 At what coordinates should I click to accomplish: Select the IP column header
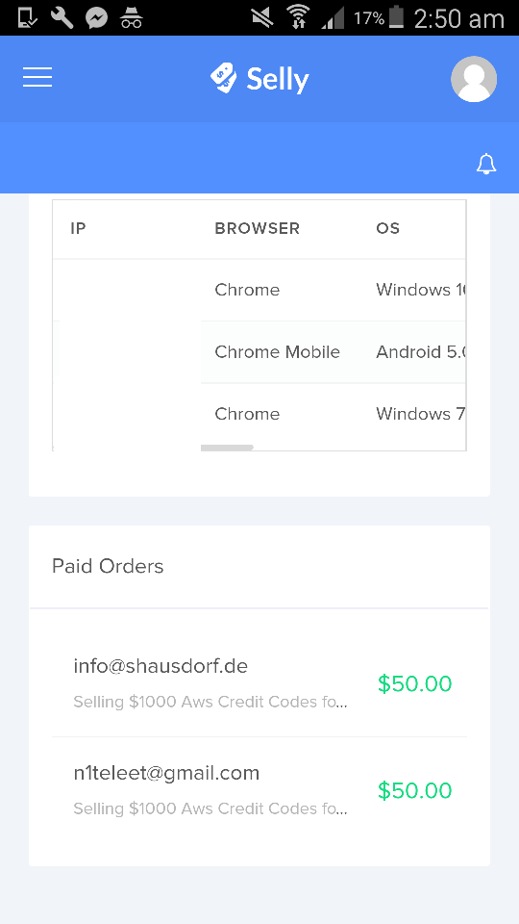pos(78,228)
